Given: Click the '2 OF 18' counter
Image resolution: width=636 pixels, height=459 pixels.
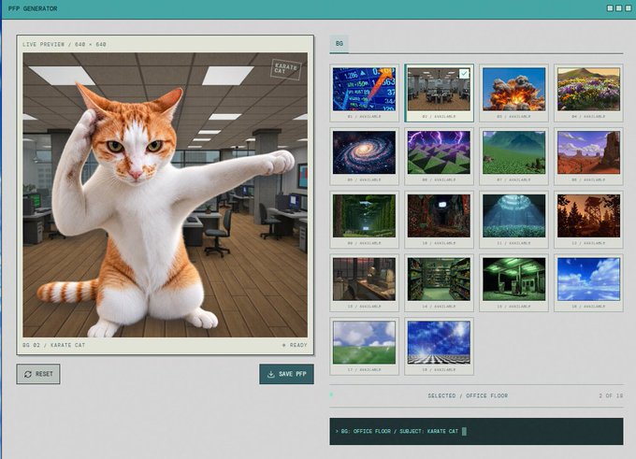Looking at the screenshot, I should click(x=611, y=395).
